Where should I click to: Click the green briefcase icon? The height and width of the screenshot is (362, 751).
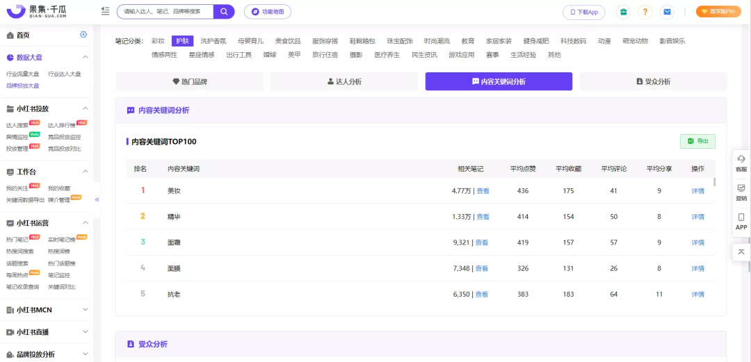pyautogui.click(x=623, y=12)
